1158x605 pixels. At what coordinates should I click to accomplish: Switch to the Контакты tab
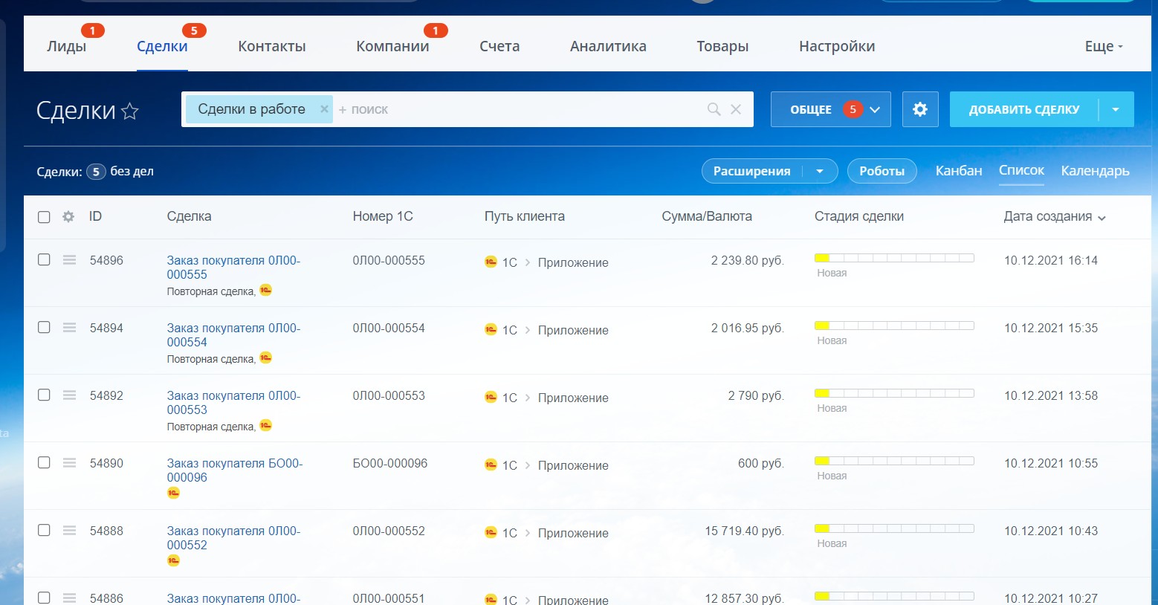tap(272, 46)
